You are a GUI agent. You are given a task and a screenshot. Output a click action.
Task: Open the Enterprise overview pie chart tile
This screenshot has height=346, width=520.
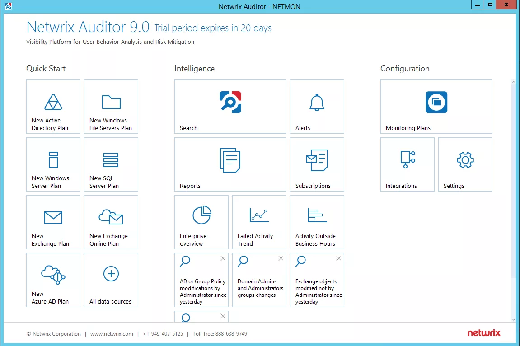201,222
